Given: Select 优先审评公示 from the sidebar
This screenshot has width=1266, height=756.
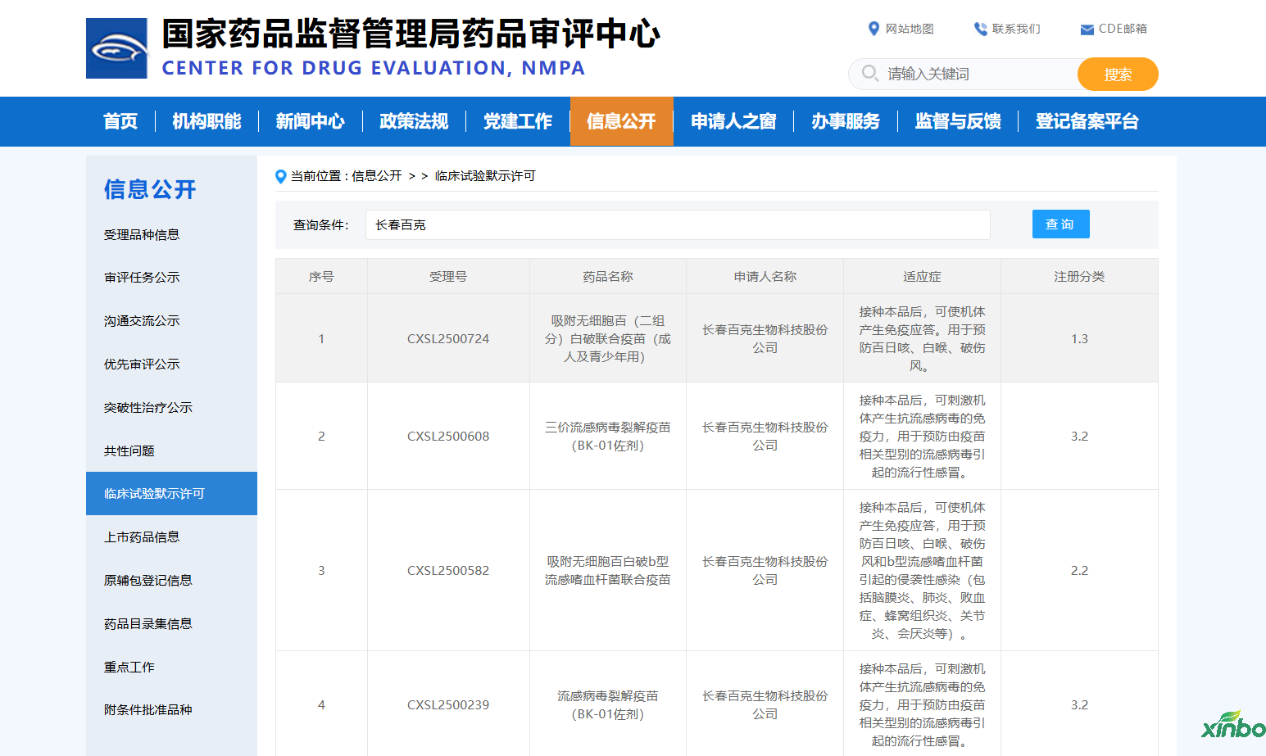Looking at the screenshot, I should coord(142,364).
